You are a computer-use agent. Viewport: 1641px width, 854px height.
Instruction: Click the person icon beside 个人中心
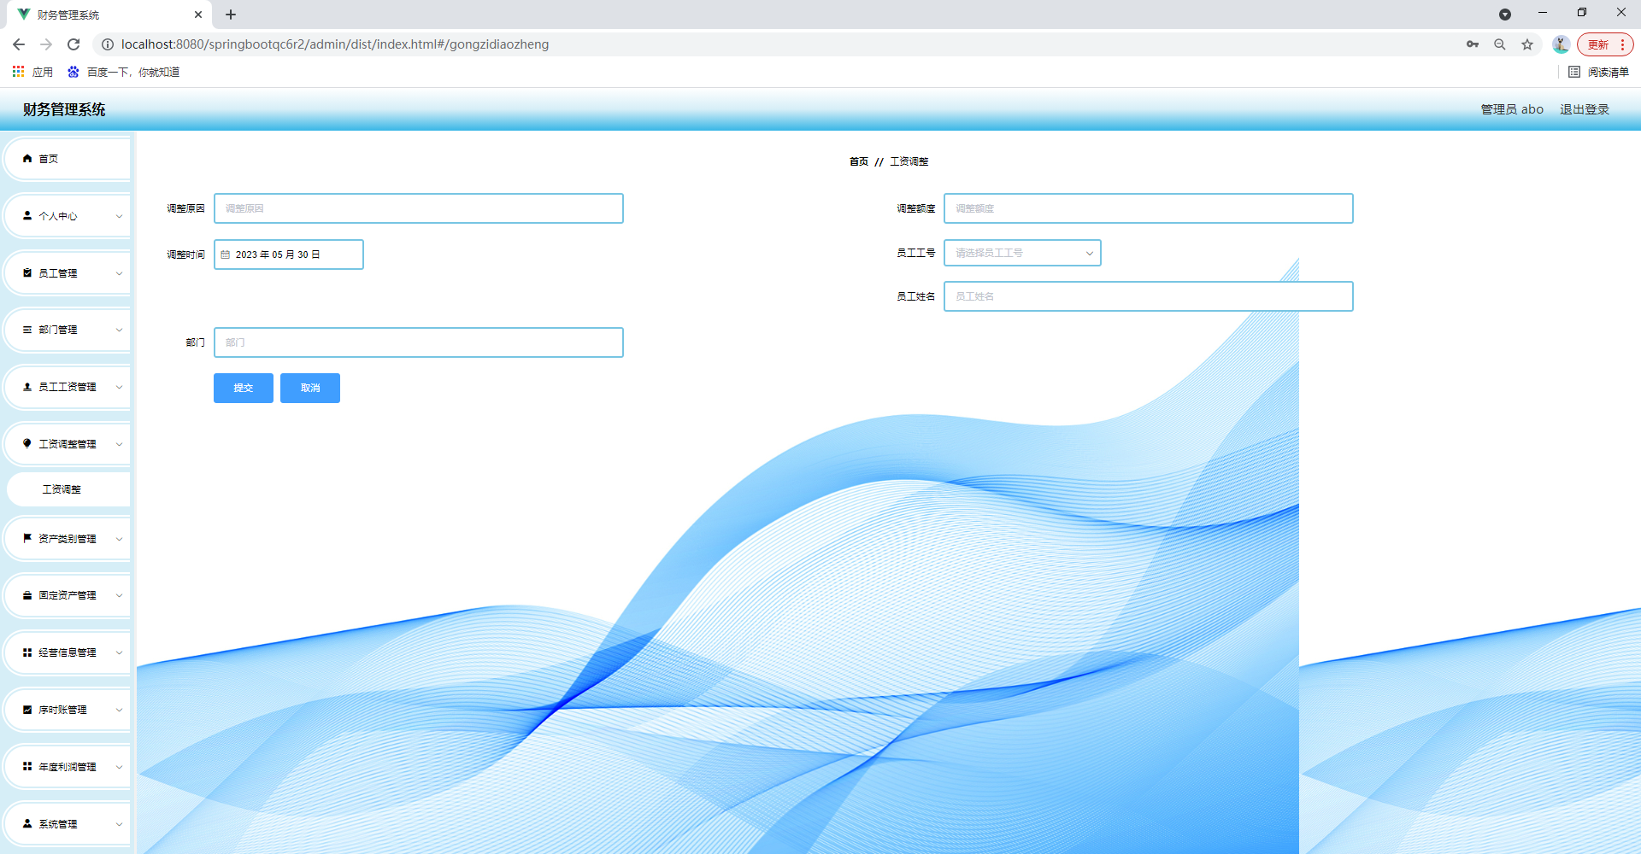[x=27, y=216]
